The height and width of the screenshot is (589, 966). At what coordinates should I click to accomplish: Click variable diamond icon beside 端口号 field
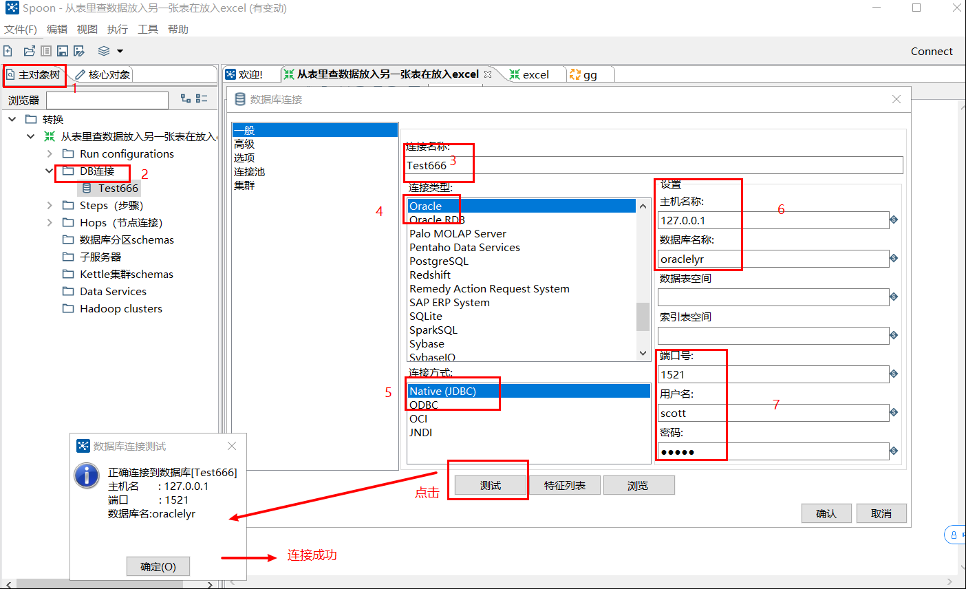894,374
